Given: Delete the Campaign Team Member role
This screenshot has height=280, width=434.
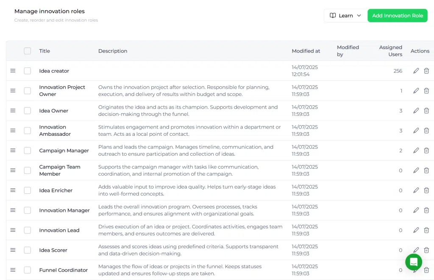Looking at the screenshot, I should 426,170.
